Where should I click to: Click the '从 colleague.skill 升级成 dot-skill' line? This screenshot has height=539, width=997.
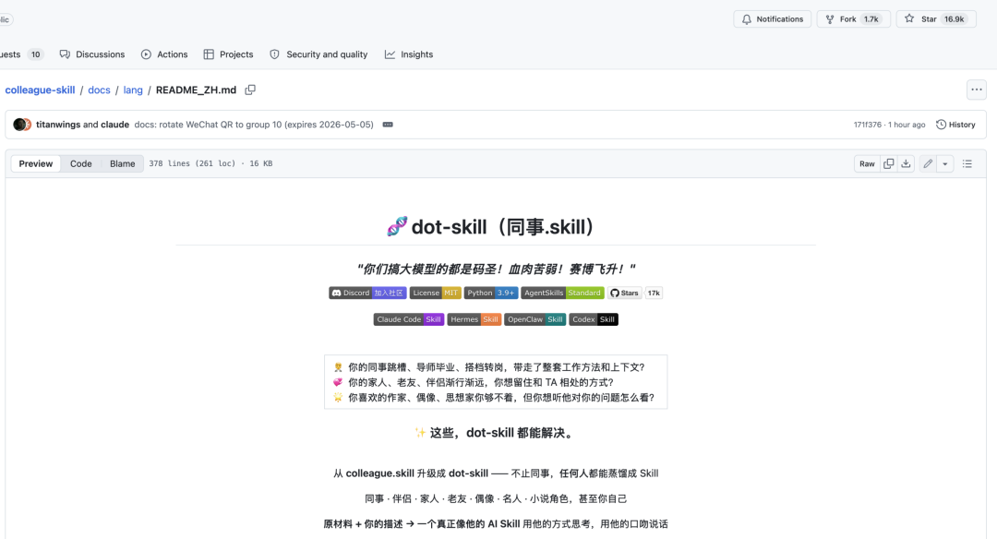coord(496,473)
